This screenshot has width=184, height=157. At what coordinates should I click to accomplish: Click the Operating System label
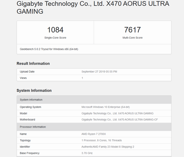(x=30, y=107)
